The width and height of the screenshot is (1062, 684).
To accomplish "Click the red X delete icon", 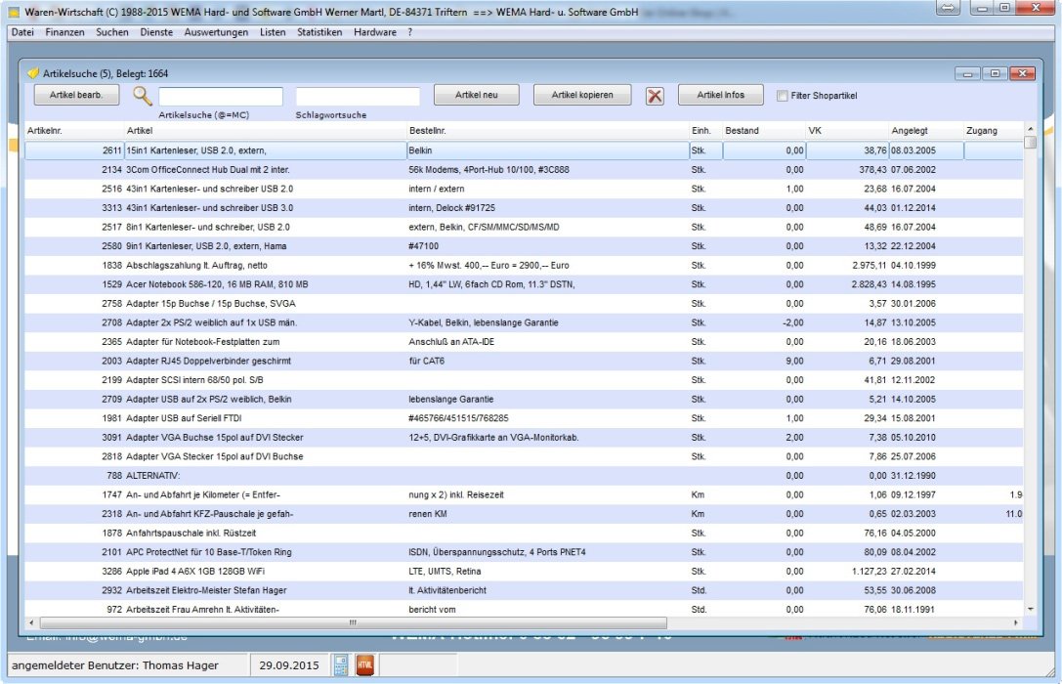I will 655,96.
